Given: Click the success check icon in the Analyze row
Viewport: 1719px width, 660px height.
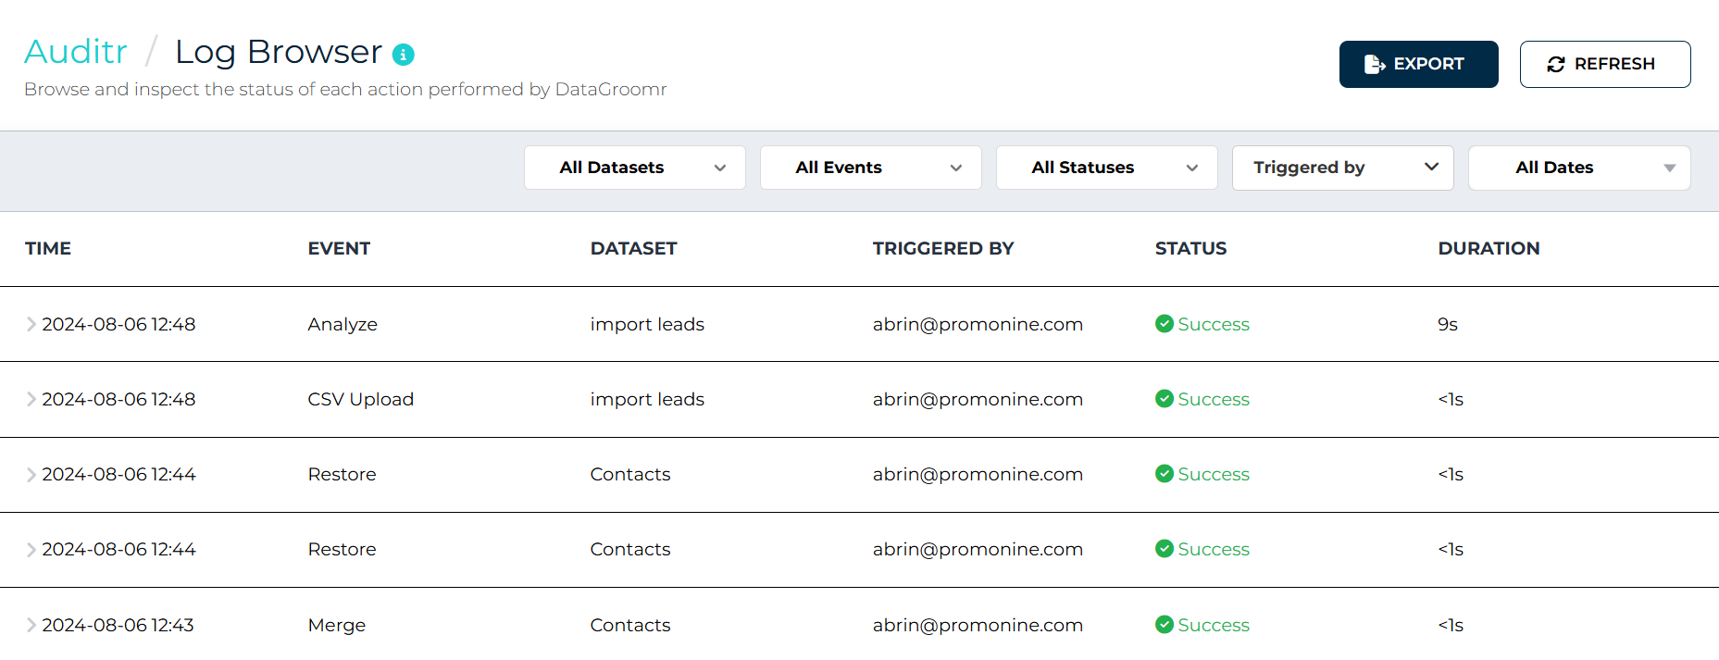Looking at the screenshot, I should tap(1165, 323).
